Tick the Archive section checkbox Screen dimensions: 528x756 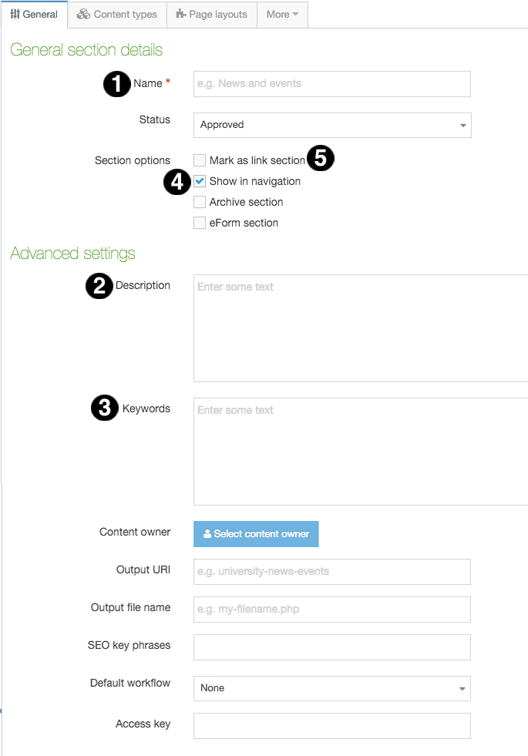(x=200, y=202)
